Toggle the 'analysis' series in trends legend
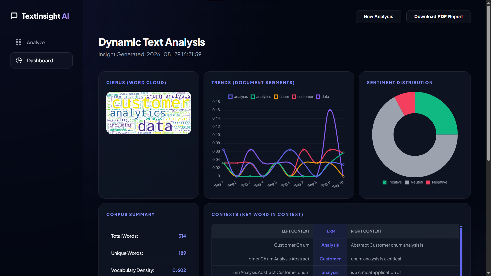 (238, 97)
